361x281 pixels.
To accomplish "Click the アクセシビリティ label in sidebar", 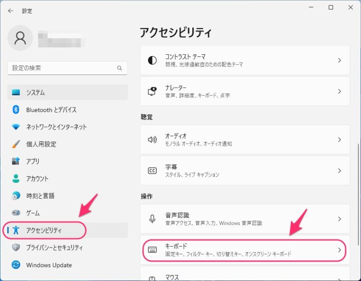I will click(44, 230).
